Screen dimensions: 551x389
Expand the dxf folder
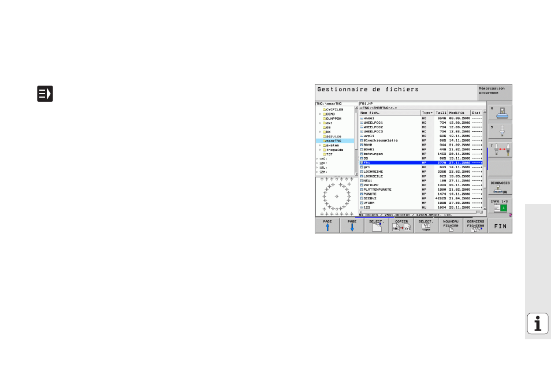320,123
